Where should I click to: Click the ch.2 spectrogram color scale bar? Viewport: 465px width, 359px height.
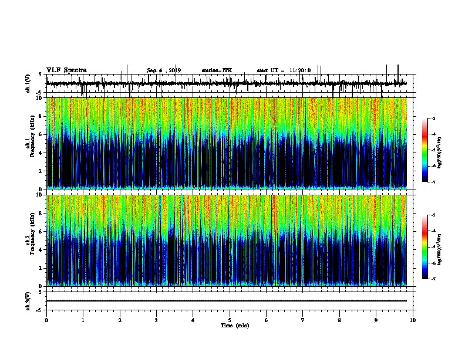pyautogui.click(x=424, y=247)
